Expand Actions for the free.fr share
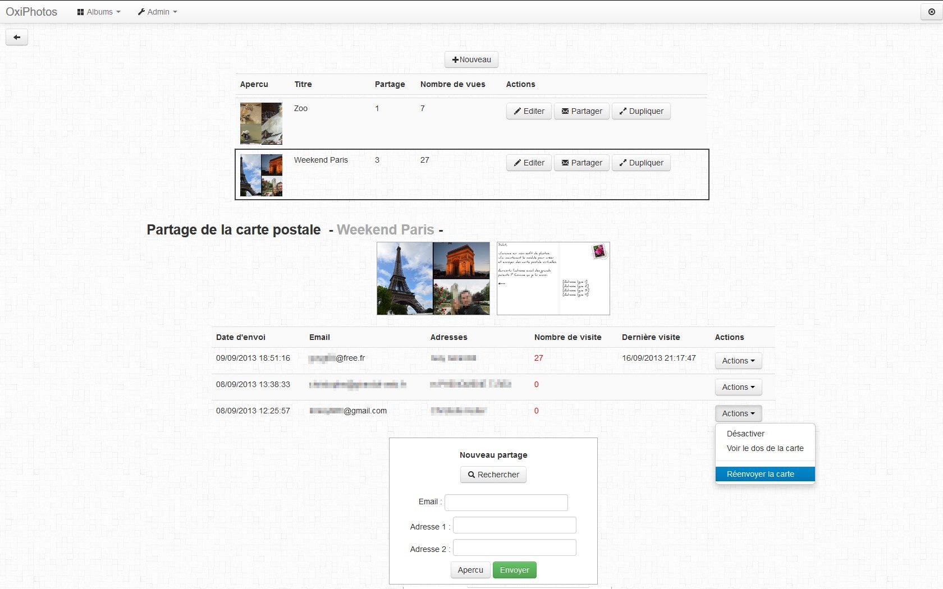The image size is (943, 589). click(738, 361)
